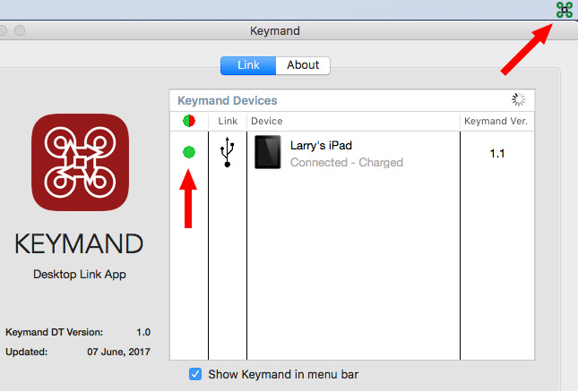
Task: Click the USB link icon for Larry's iPad
Action: [228, 152]
